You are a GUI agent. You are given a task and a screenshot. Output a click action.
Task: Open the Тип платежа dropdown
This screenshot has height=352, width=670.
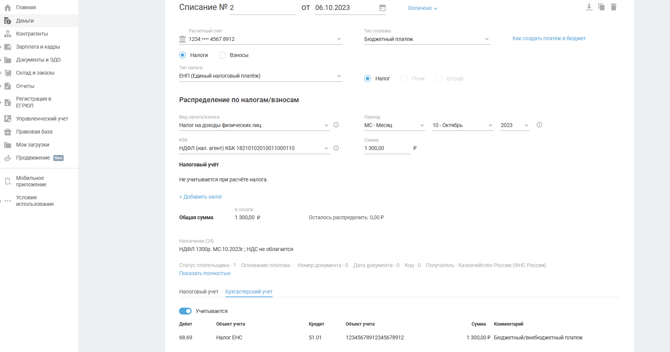(x=427, y=39)
